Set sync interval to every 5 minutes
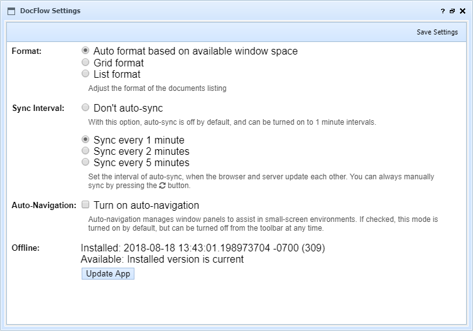 [85, 162]
